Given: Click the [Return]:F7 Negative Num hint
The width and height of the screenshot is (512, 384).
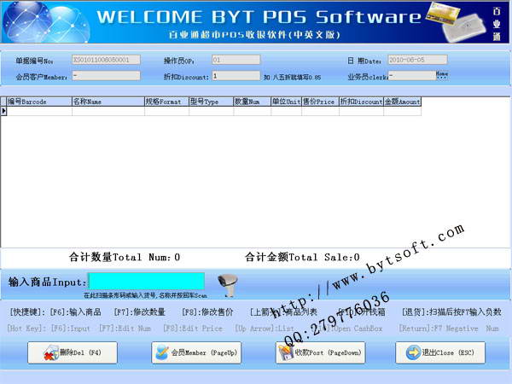Looking at the screenshot, I should point(449,329).
